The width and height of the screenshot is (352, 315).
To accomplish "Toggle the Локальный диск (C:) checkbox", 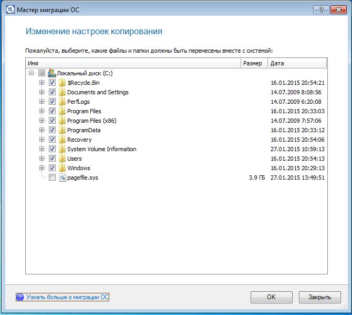I will (x=42, y=73).
